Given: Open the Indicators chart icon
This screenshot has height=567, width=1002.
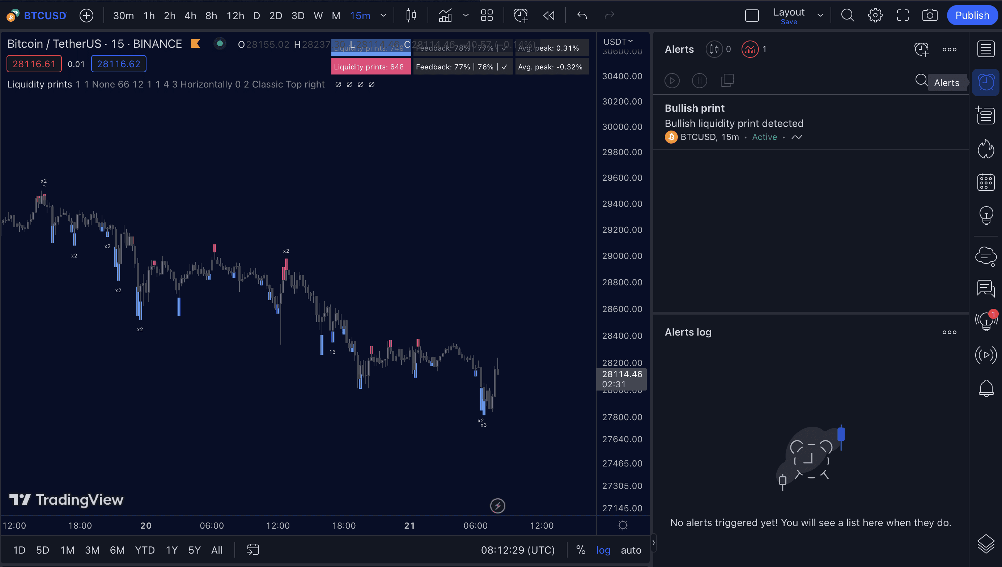Looking at the screenshot, I should coord(445,16).
